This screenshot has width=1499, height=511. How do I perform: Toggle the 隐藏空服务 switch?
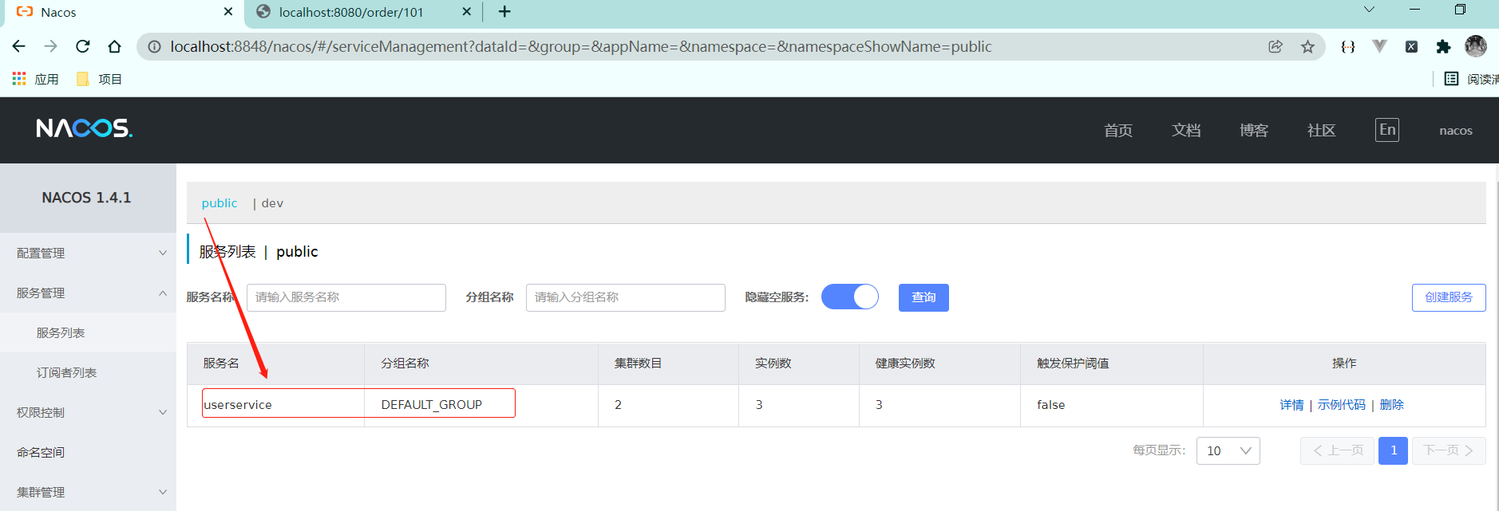click(850, 297)
